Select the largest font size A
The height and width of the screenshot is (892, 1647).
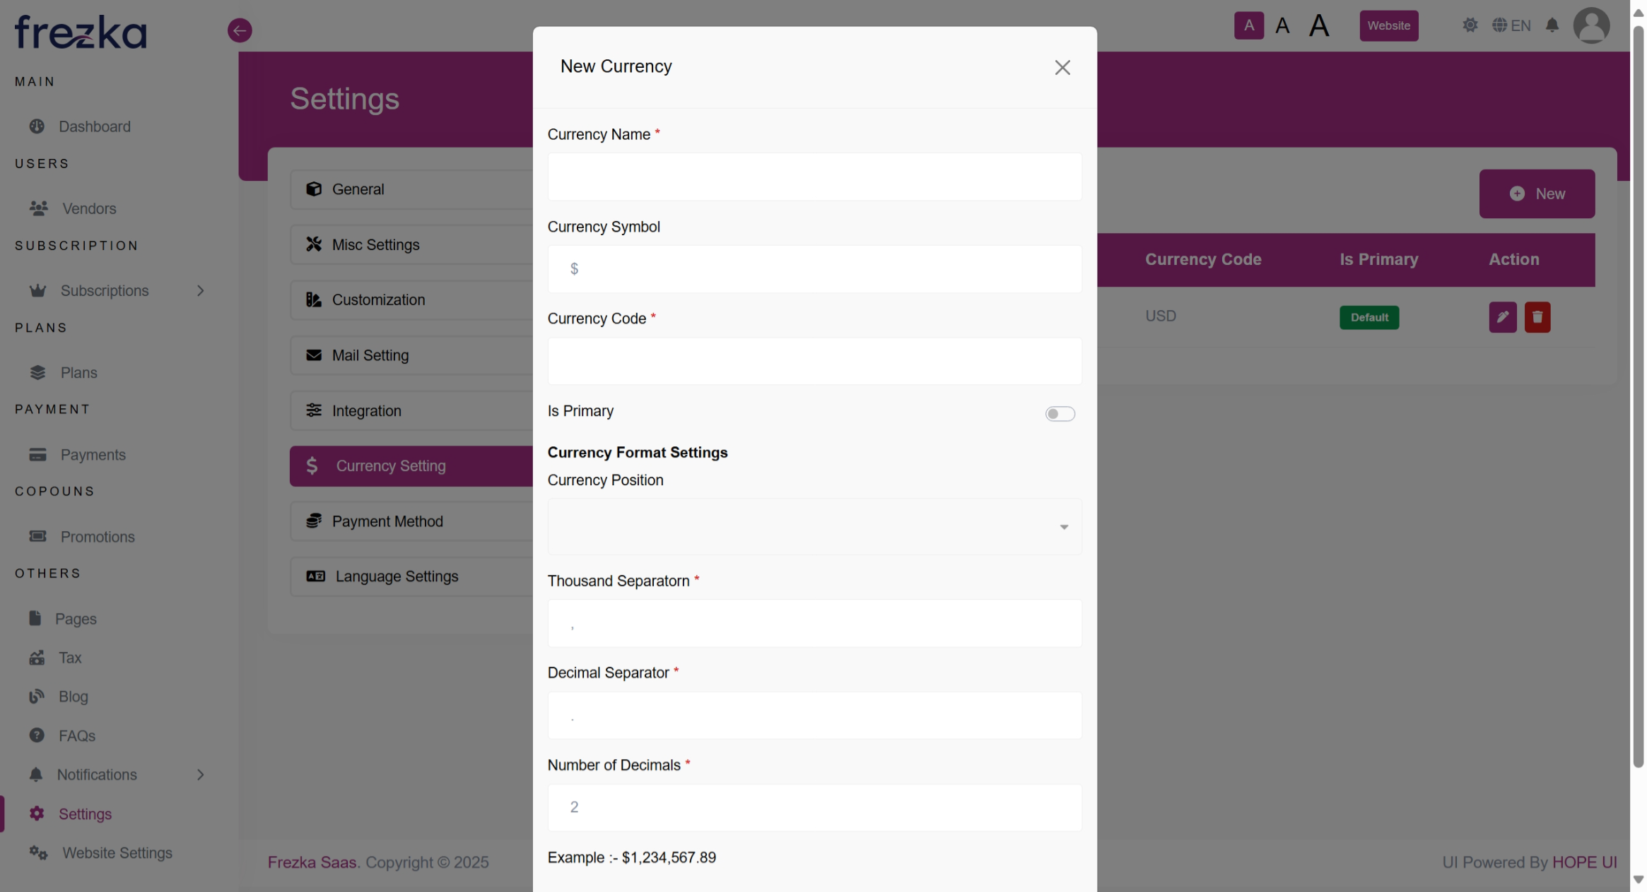tap(1318, 26)
